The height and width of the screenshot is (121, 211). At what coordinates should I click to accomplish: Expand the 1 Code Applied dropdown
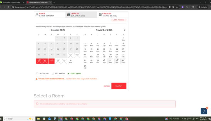[119, 20]
